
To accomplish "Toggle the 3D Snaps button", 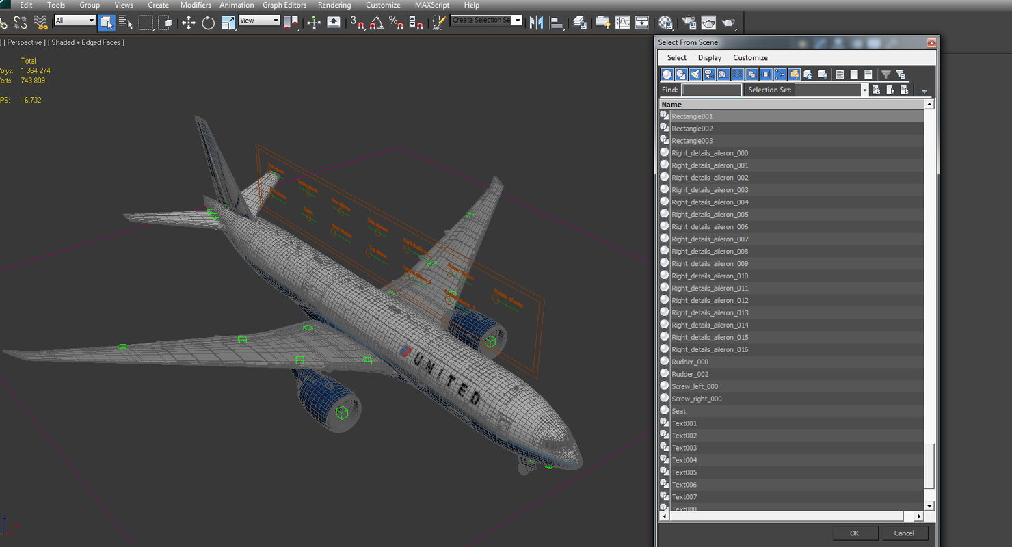I will [x=357, y=23].
